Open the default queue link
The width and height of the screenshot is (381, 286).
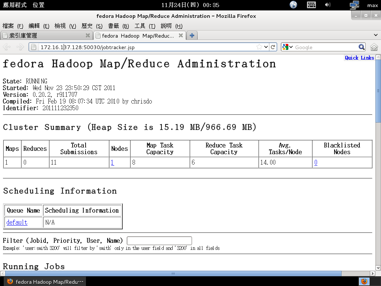click(17, 222)
